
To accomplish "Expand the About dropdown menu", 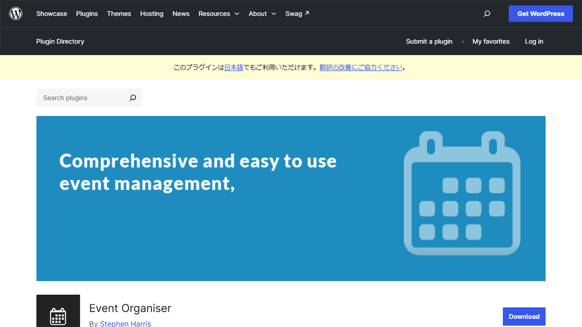I will (262, 14).
